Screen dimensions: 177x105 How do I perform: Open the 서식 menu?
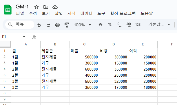[71, 13]
